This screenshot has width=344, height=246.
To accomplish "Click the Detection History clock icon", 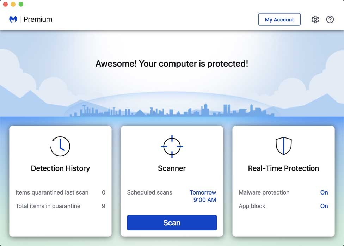I will pos(60,146).
